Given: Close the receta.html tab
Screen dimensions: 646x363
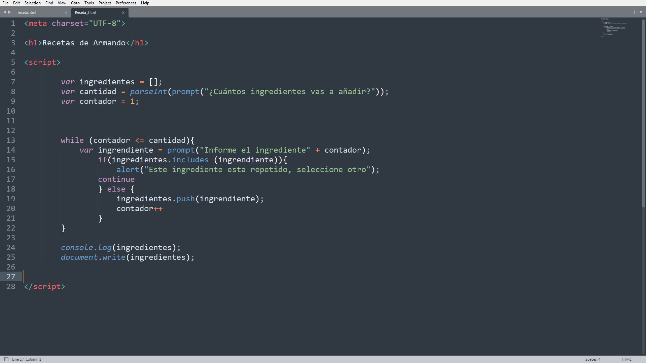Looking at the screenshot, I should point(66,13).
